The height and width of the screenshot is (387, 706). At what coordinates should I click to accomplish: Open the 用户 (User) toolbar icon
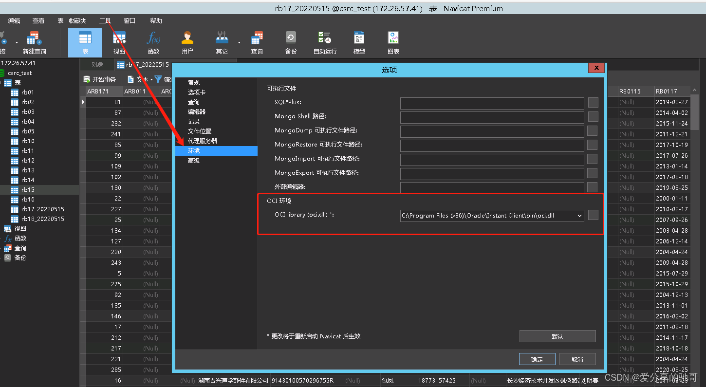187,42
